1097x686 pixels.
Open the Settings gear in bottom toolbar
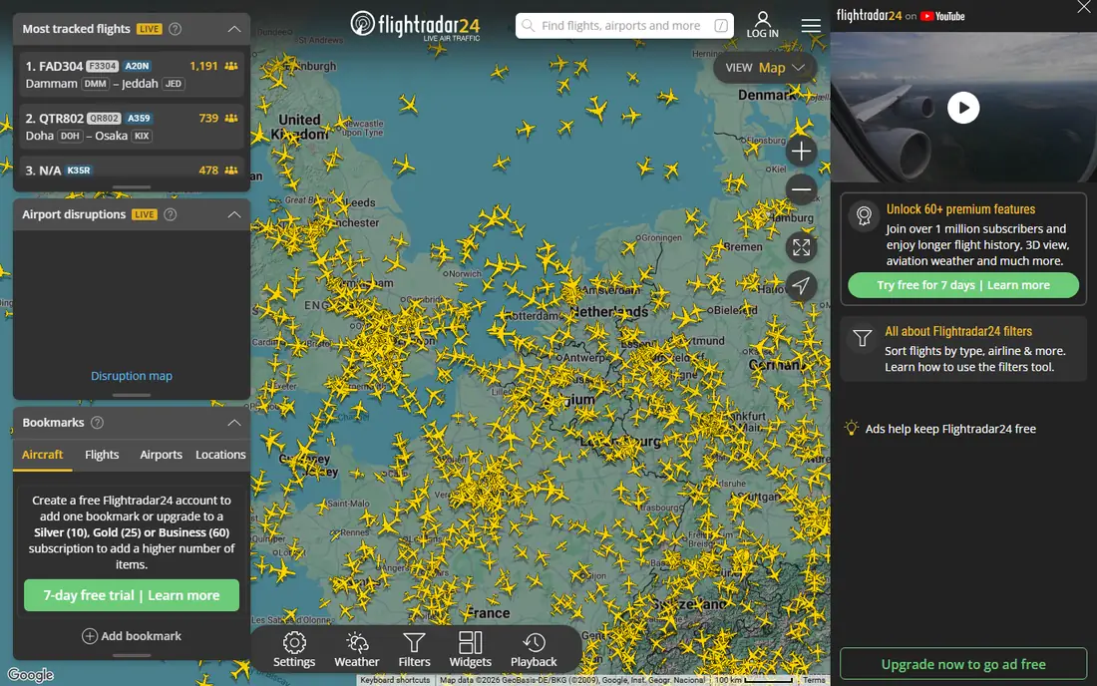tap(294, 650)
